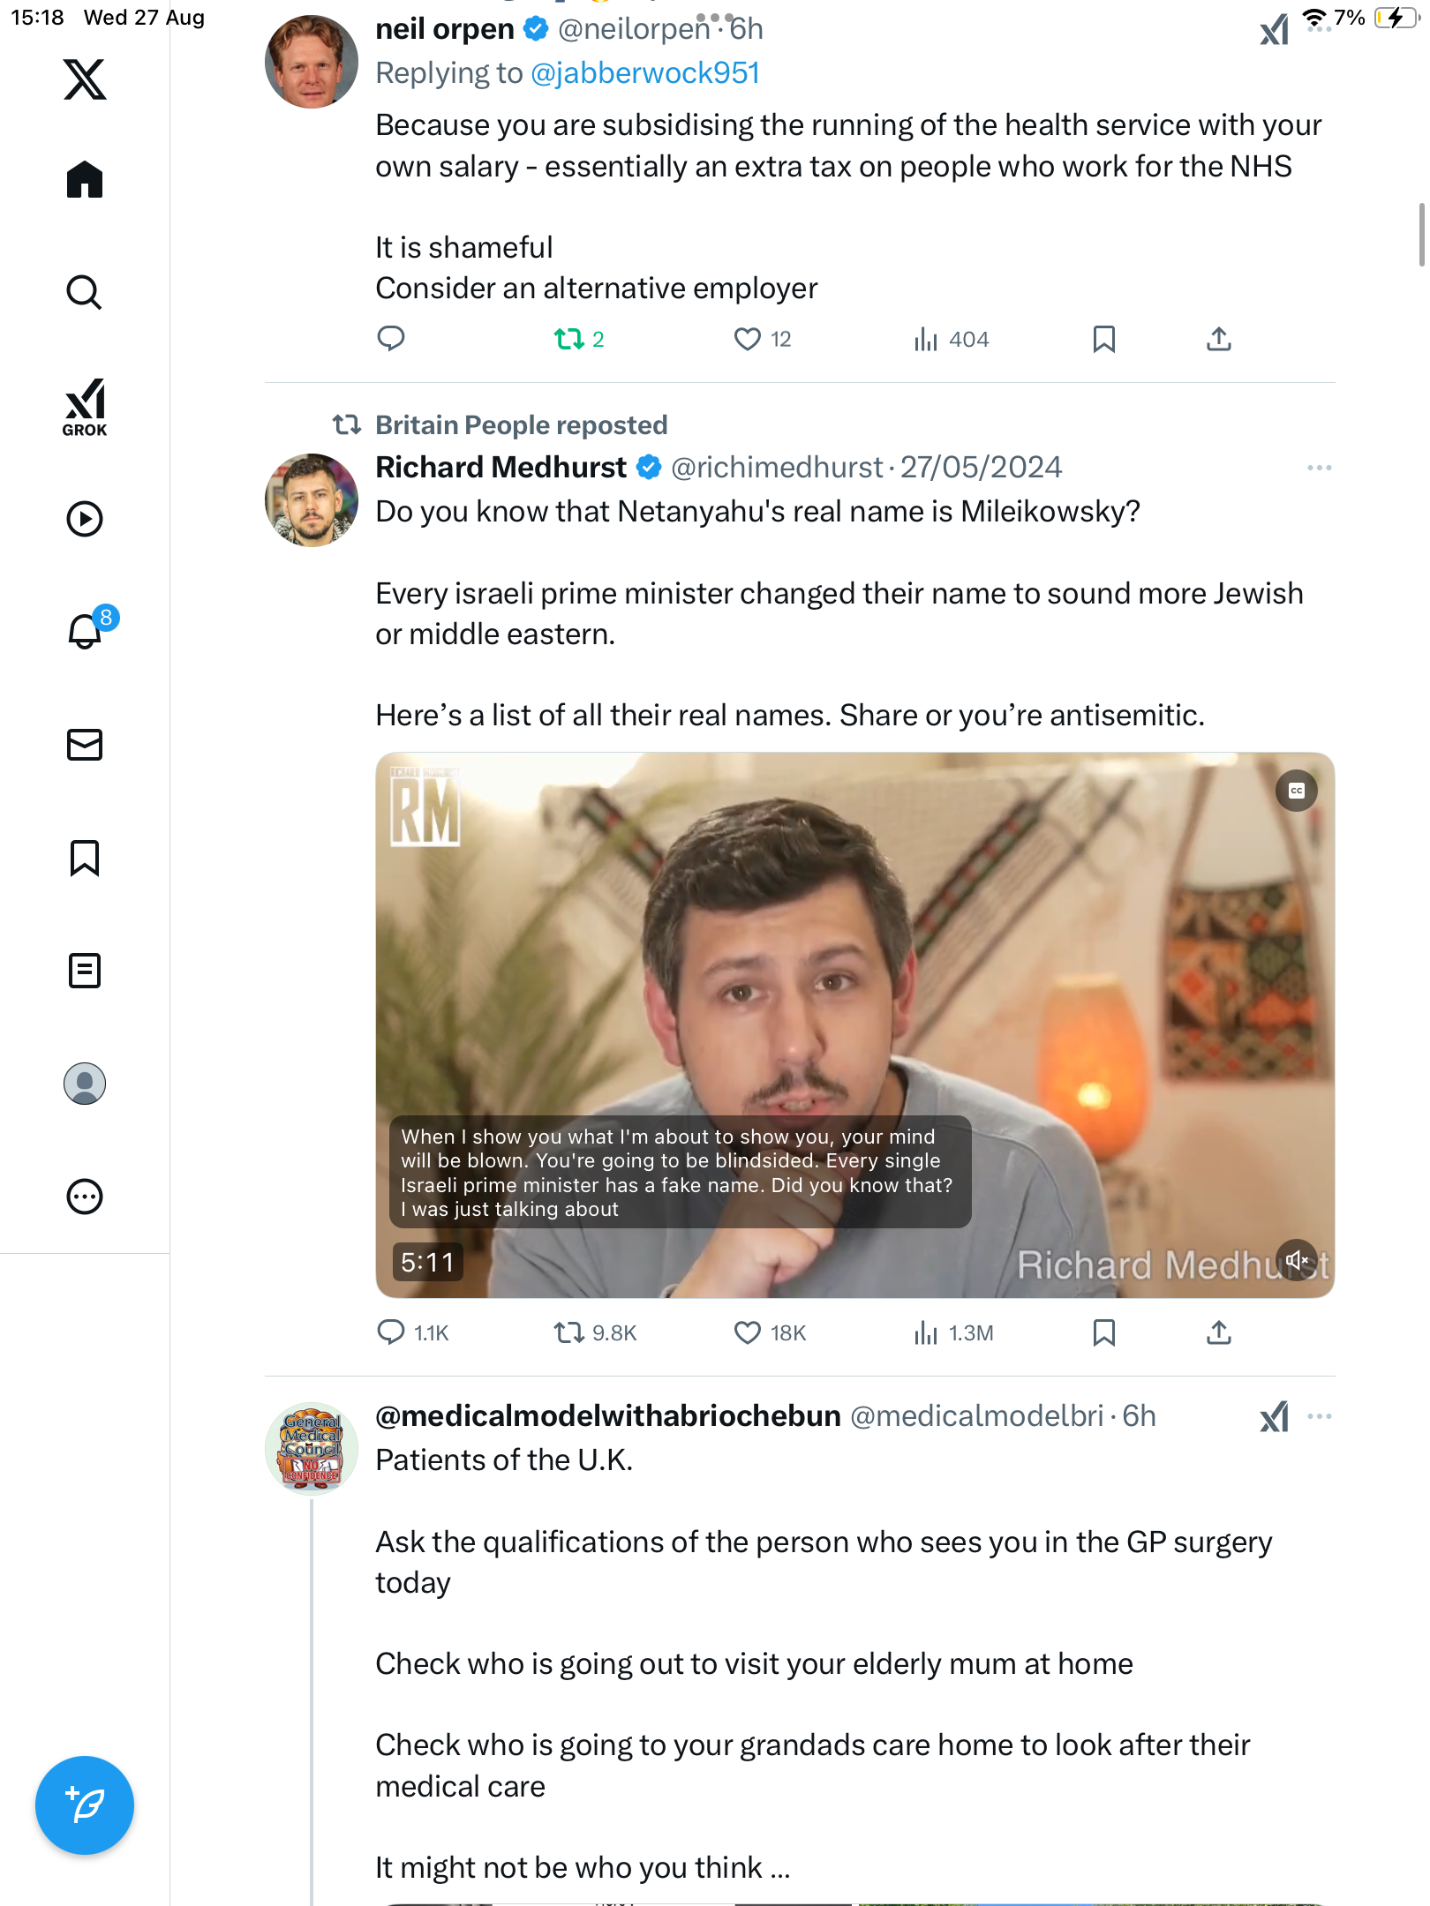Bookmark Richard Medhurst's video post
Image resolution: width=1430 pixels, height=1906 pixels.
point(1103,1332)
